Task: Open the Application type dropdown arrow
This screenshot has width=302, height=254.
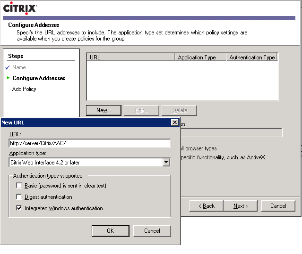Action: (166, 163)
